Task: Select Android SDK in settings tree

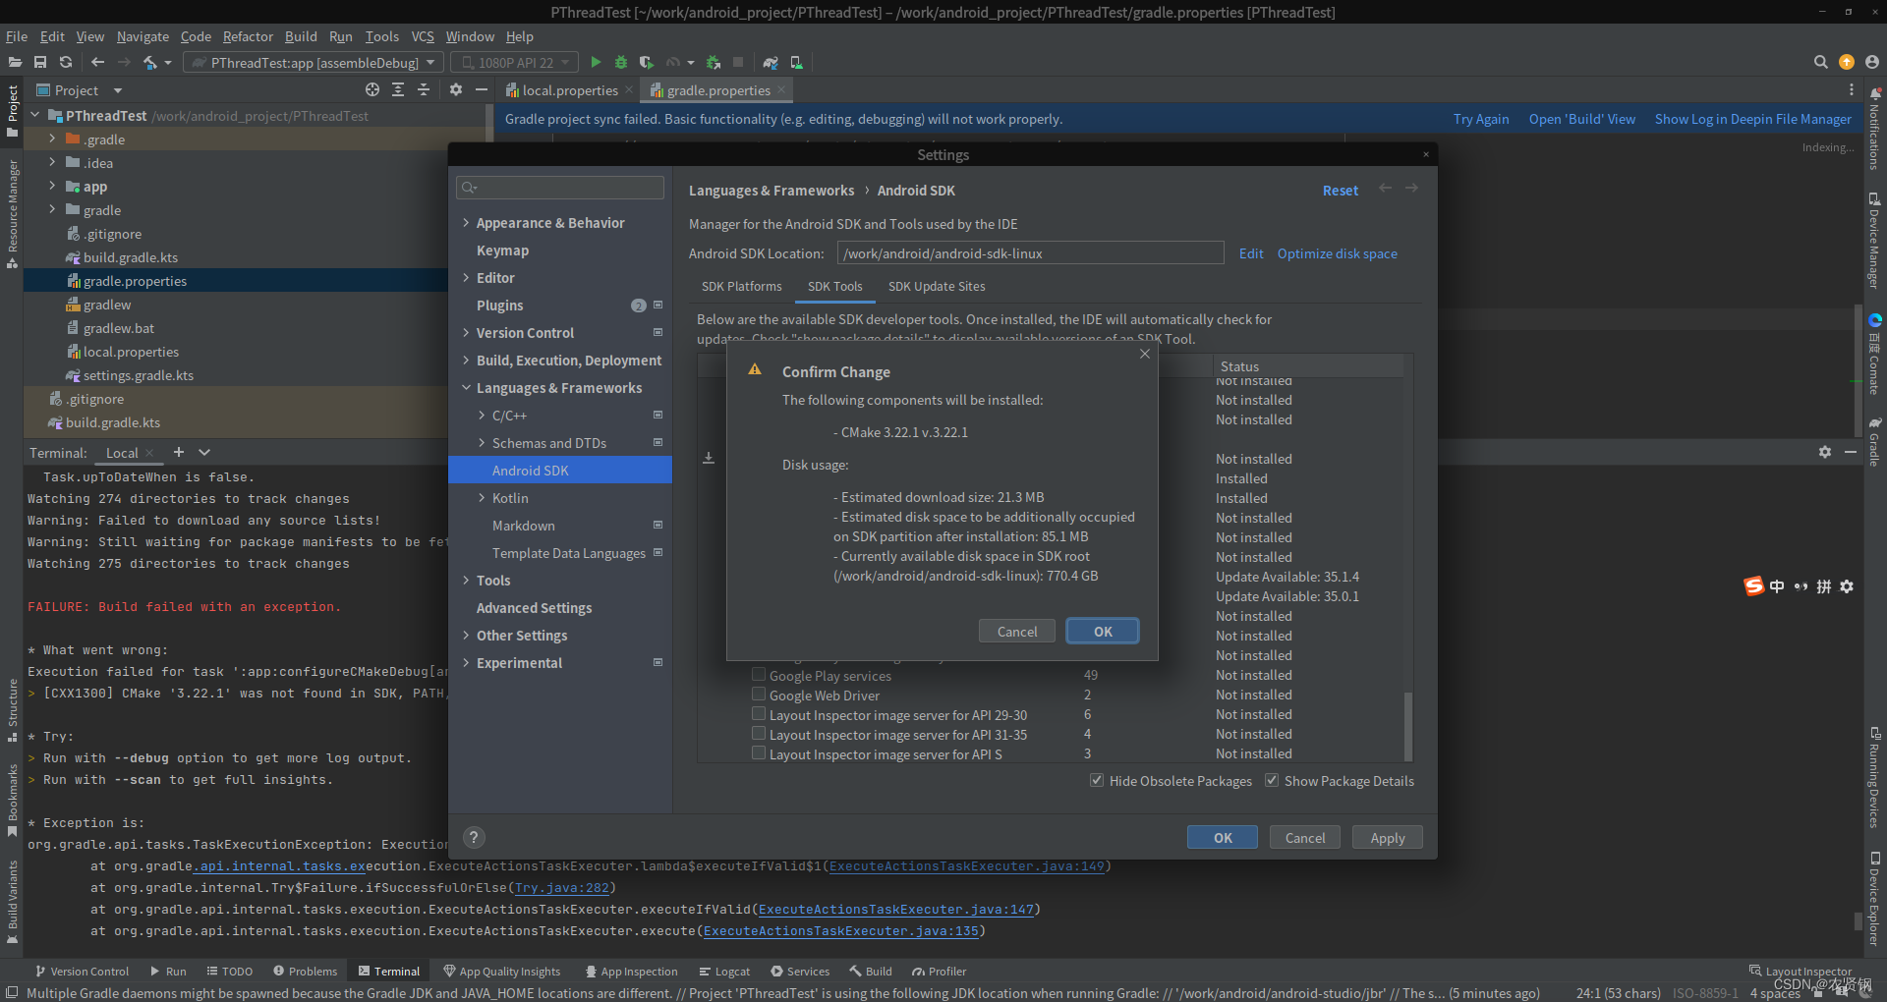Action: pos(560,471)
